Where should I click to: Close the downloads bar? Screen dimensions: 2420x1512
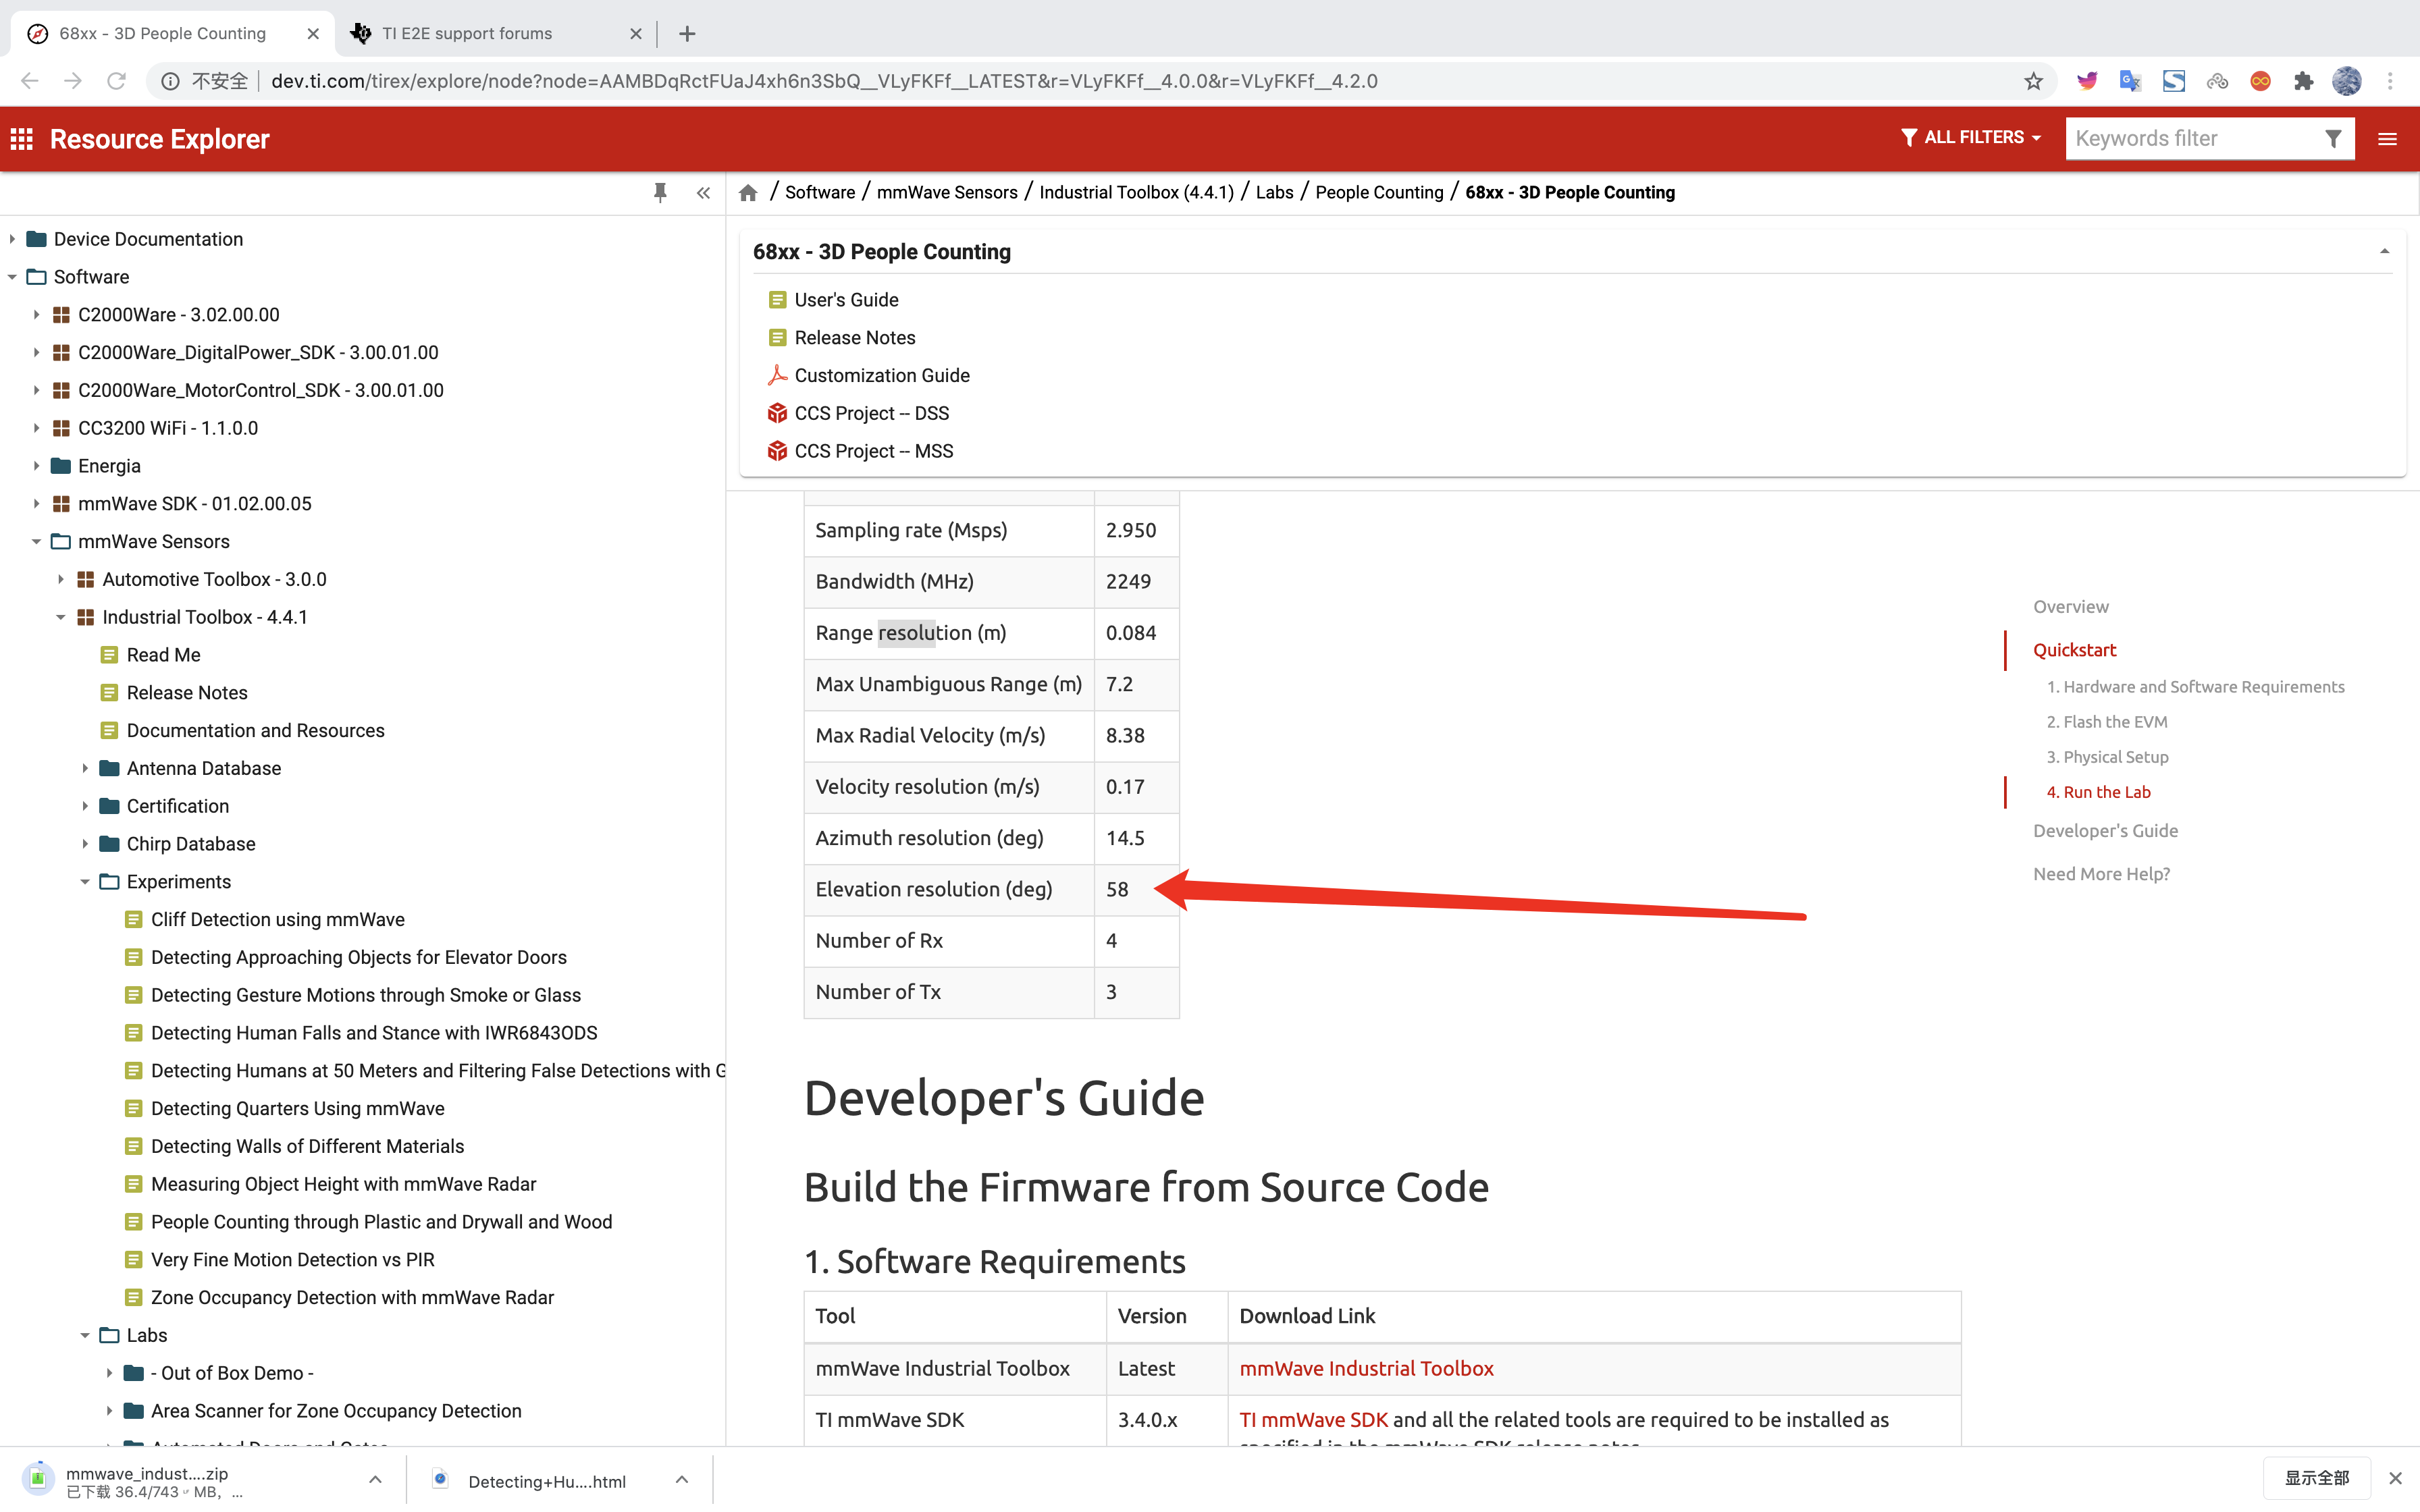point(2395,1478)
